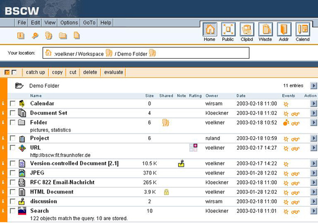Tick the checkbox next to Document Set
The height and width of the screenshot is (223, 318).
(x=13, y=113)
